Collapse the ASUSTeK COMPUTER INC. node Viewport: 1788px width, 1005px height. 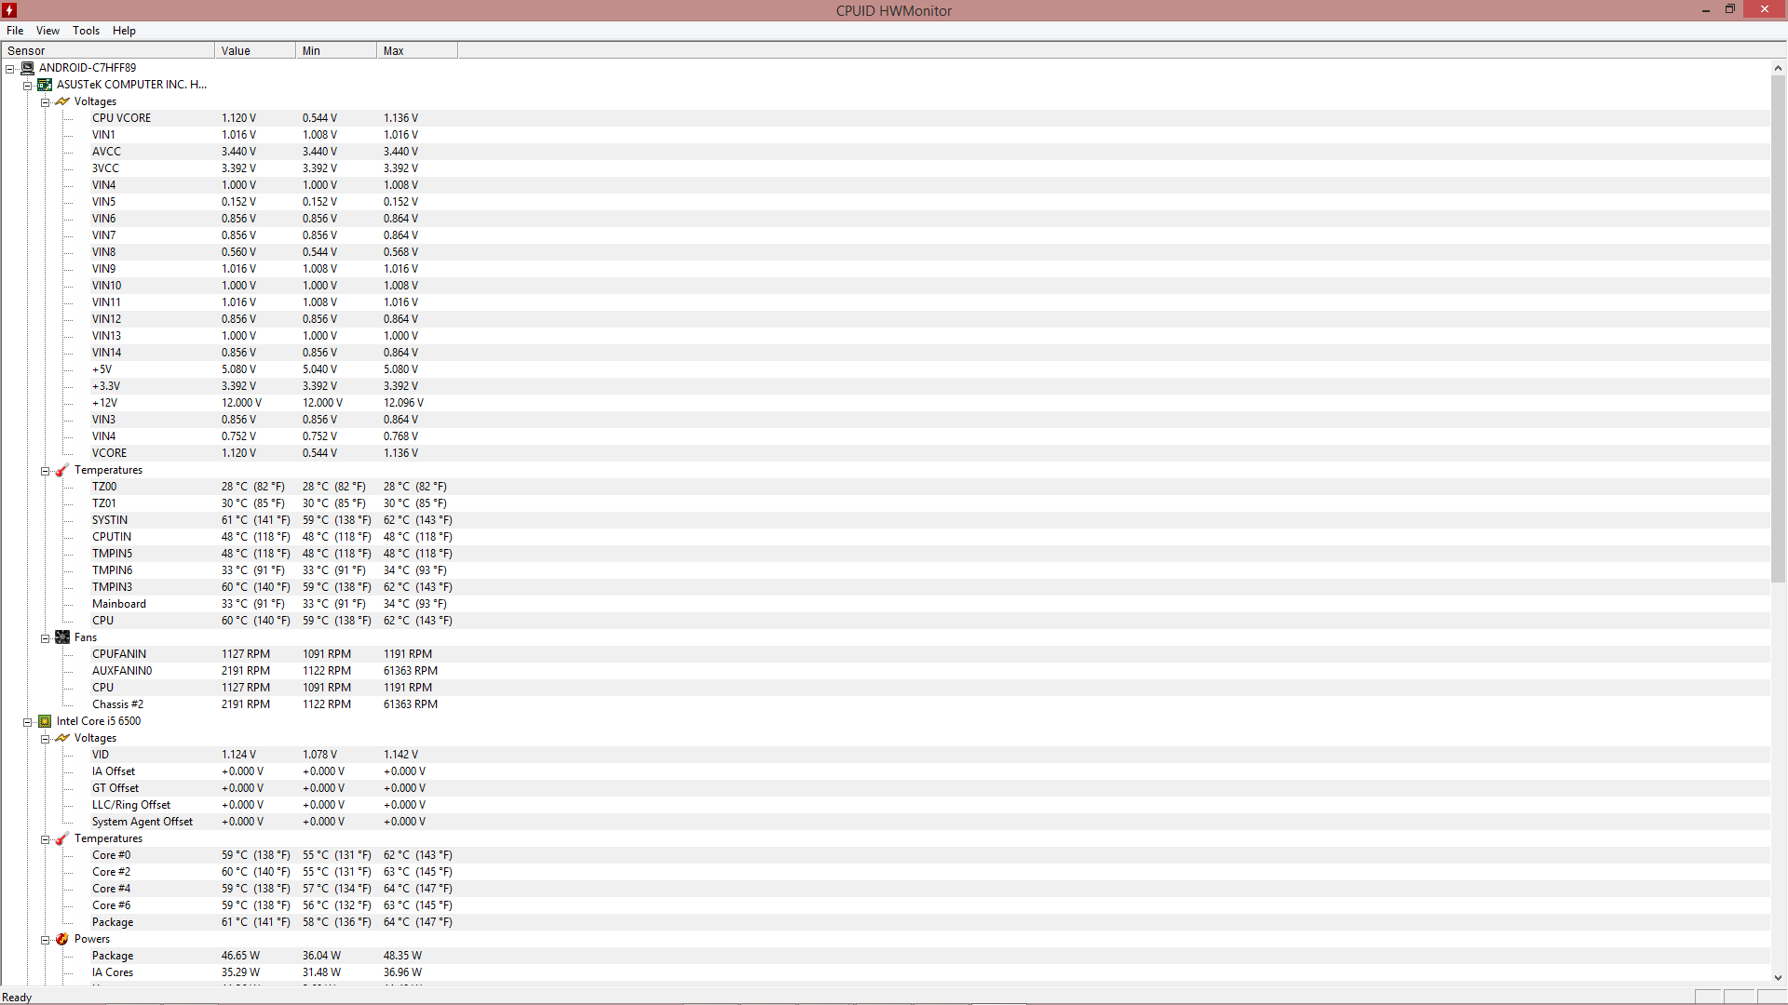pyautogui.click(x=28, y=86)
